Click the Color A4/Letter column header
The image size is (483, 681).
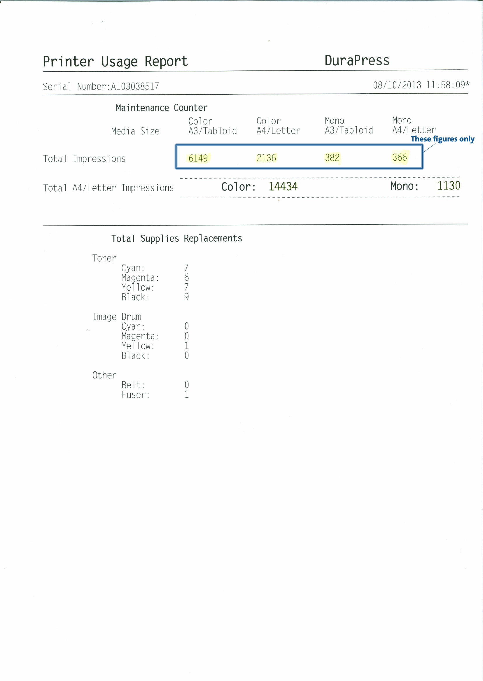point(278,126)
